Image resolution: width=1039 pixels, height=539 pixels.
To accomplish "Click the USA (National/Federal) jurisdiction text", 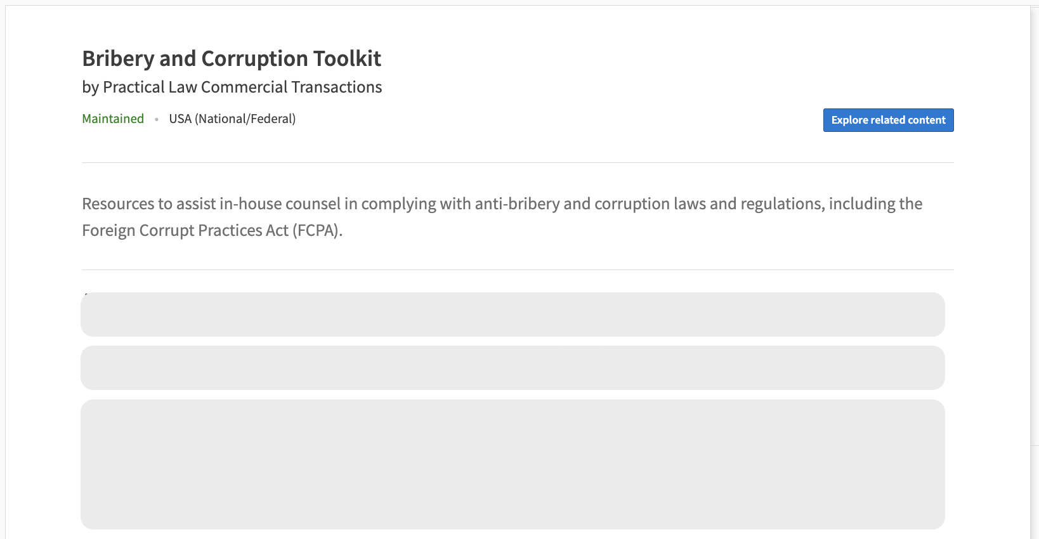I will coord(232,119).
